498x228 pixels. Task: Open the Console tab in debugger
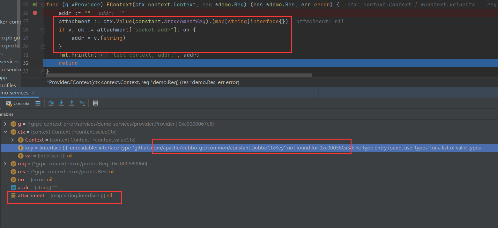18,103
